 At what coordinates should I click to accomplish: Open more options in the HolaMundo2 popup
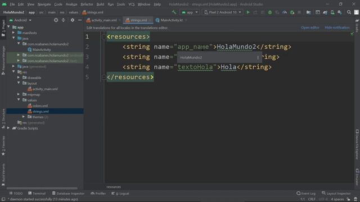click(258, 57)
